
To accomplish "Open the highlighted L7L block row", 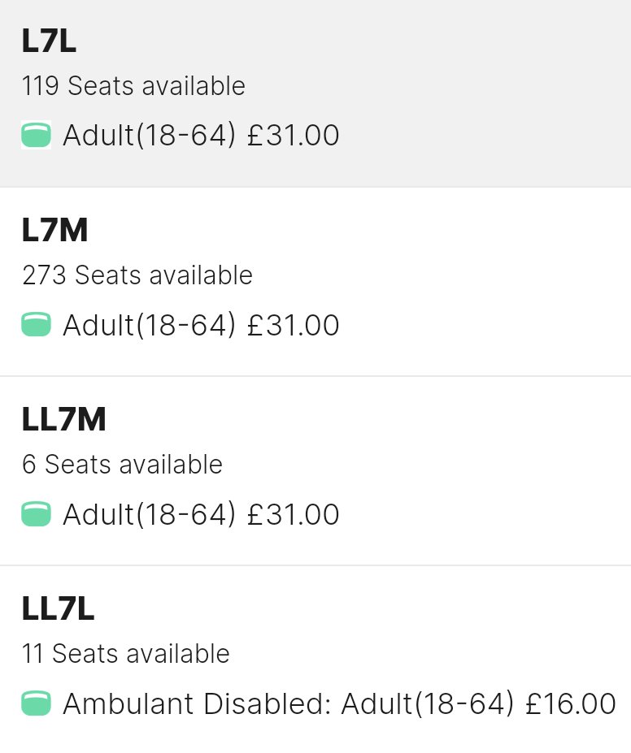I will tap(315, 93).
